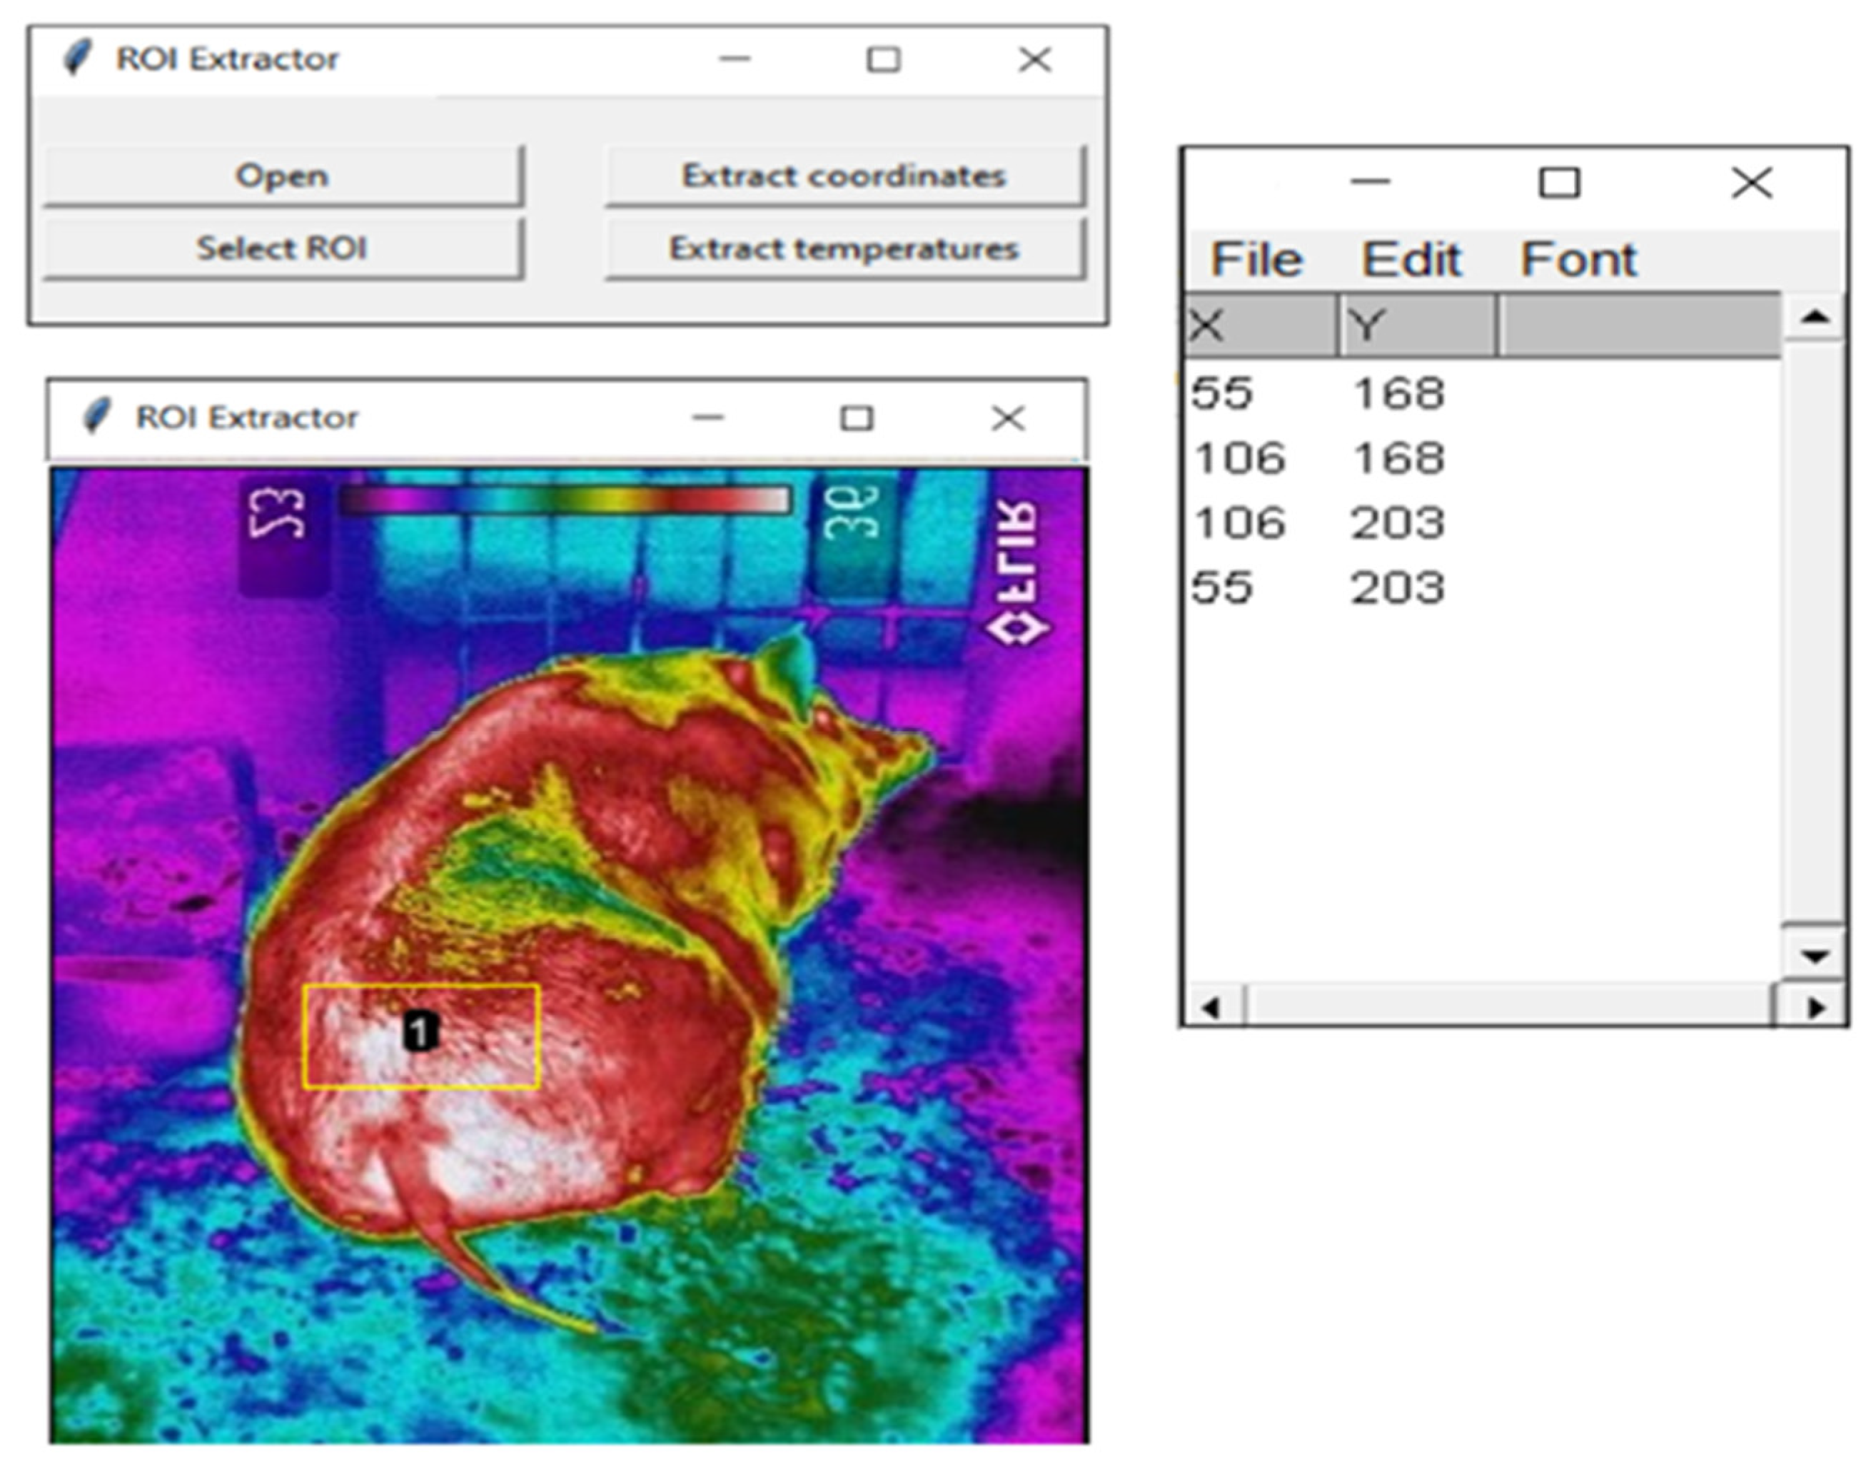This screenshot has height=1469, width=1871.
Task: Click the feather icon in the top window
Action: point(77,59)
